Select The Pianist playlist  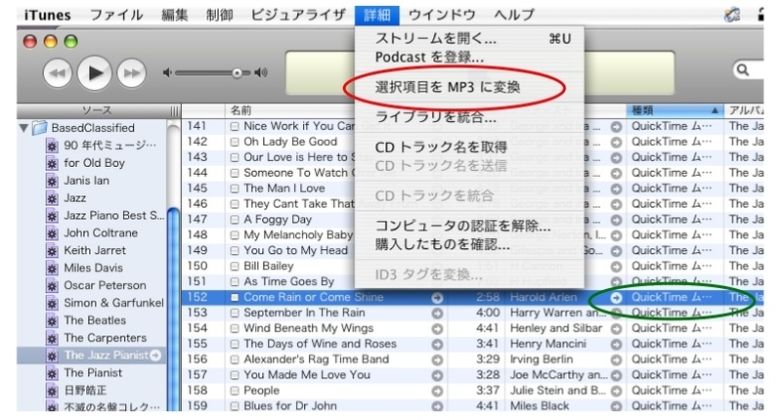click(93, 373)
